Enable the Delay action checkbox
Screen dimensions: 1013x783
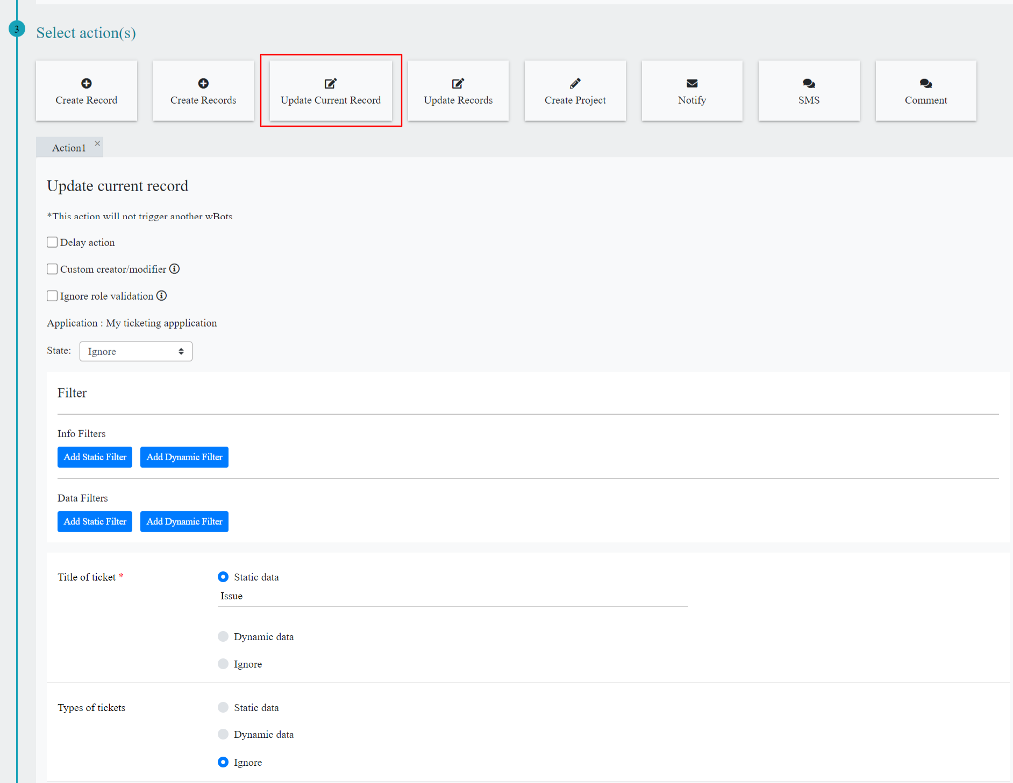52,242
